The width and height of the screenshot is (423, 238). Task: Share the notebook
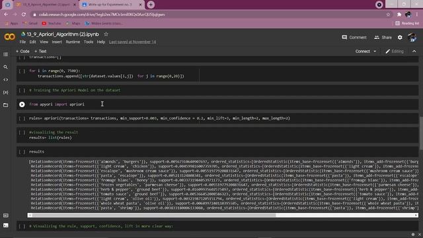tap(383, 38)
